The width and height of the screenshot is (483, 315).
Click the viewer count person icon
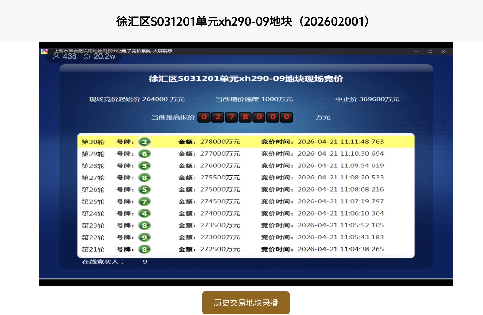point(56,56)
